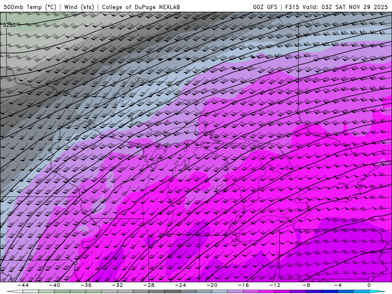The image size is (392, 294).
Task: Click the '5250' height contour label
Action: coord(9,25)
